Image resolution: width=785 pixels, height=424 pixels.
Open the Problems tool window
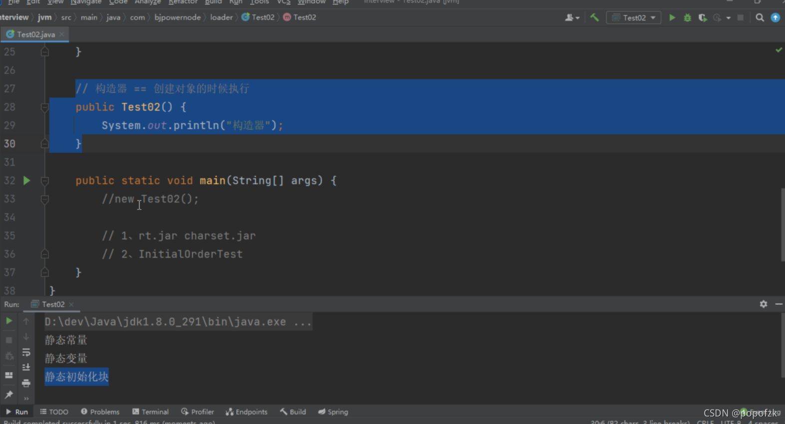click(x=100, y=412)
